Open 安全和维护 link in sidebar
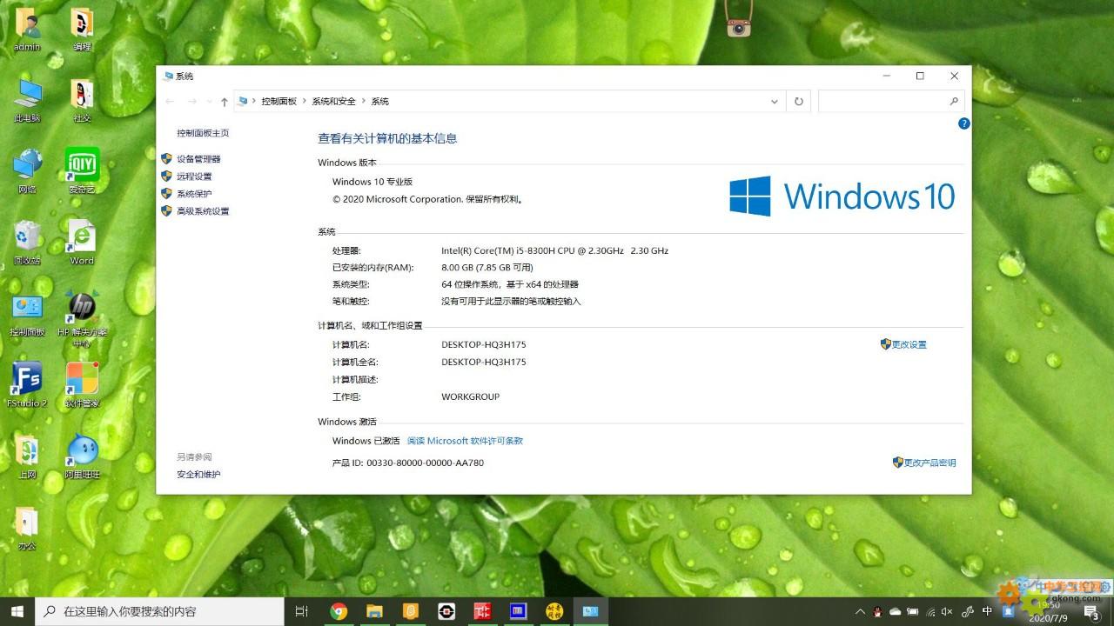Image resolution: width=1114 pixels, height=626 pixels. coord(198,475)
